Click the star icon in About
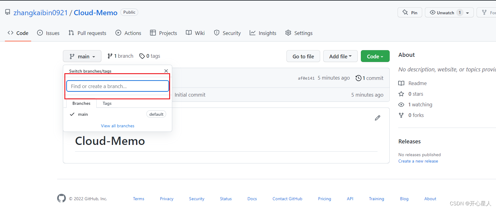Image resolution: width=496 pixels, height=209 pixels. click(x=401, y=94)
